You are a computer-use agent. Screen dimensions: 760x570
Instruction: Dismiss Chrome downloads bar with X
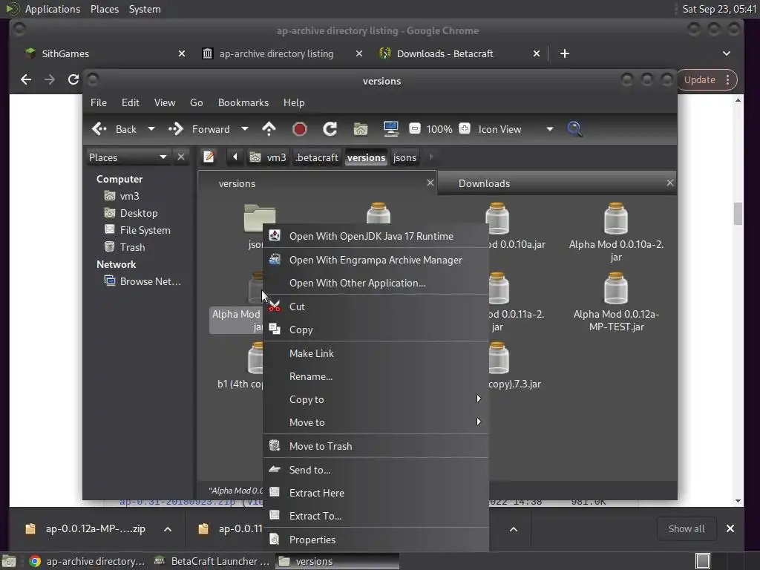click(730, 528)
